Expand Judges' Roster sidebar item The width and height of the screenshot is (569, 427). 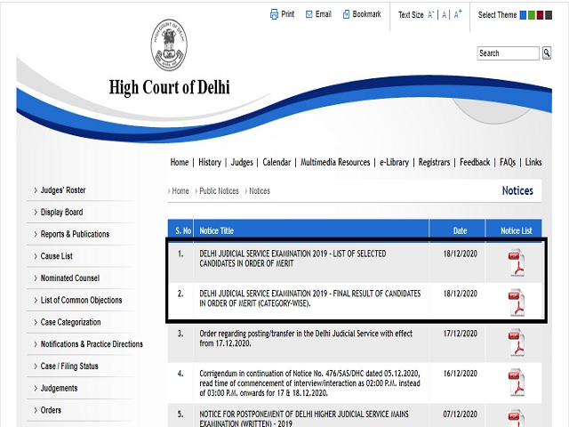(63, 189)
